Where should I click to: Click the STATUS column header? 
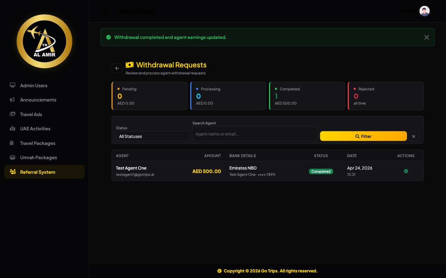point(321,156)
